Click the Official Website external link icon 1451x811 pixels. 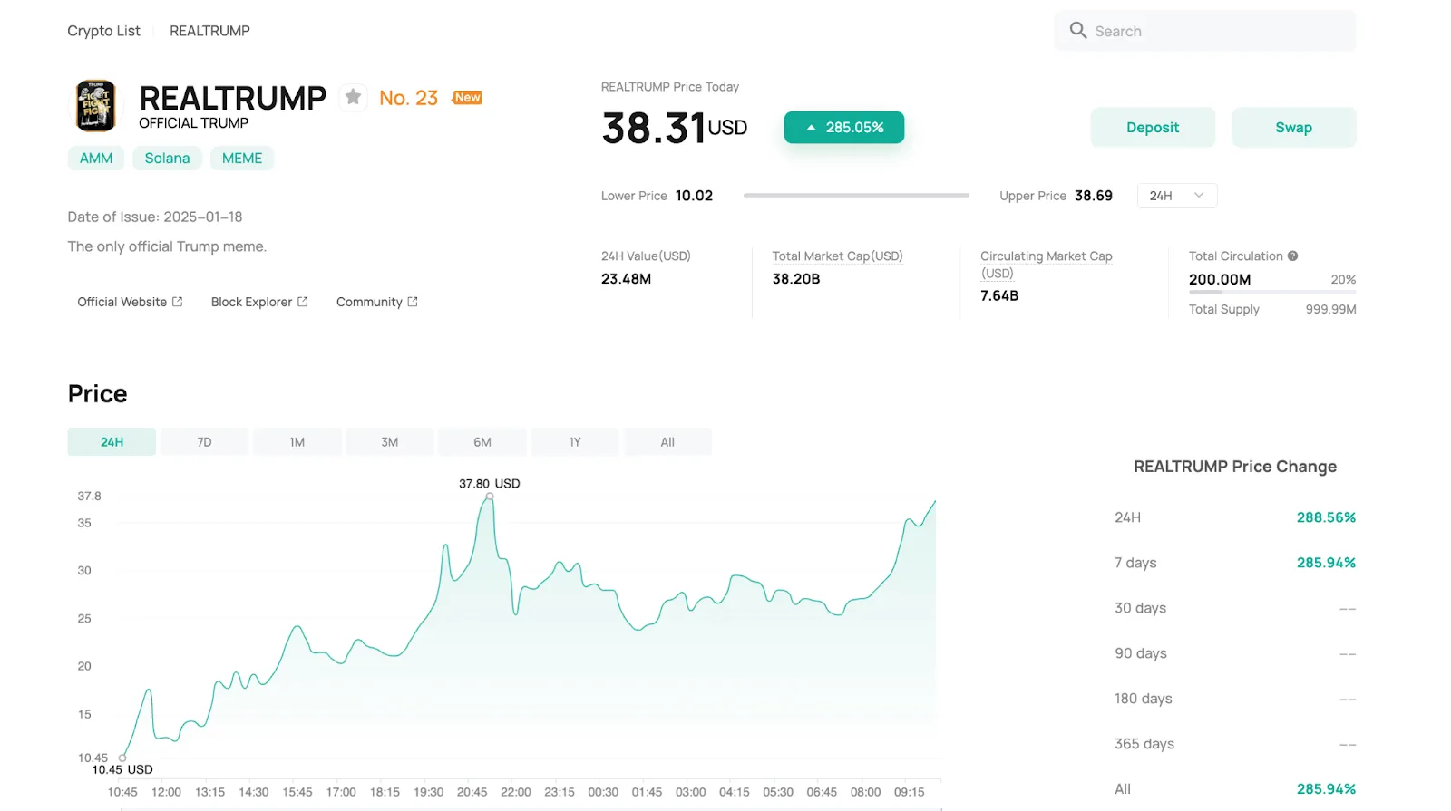click(x=178, y=302)
